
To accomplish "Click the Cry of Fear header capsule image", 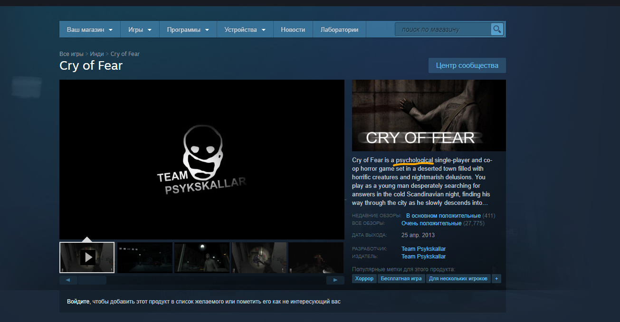I will 429,115.
